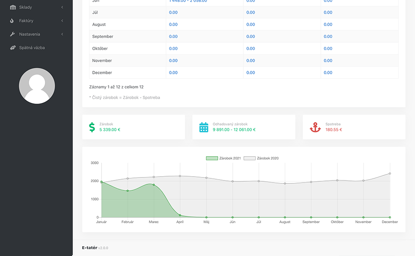Click the December row label
This screenshot has height=256, width=415.
coord(102,73)
